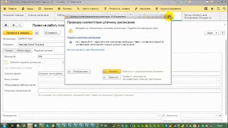Save document with diskette icon
Viewport: 228px width, 128px height.
[37, 33]
